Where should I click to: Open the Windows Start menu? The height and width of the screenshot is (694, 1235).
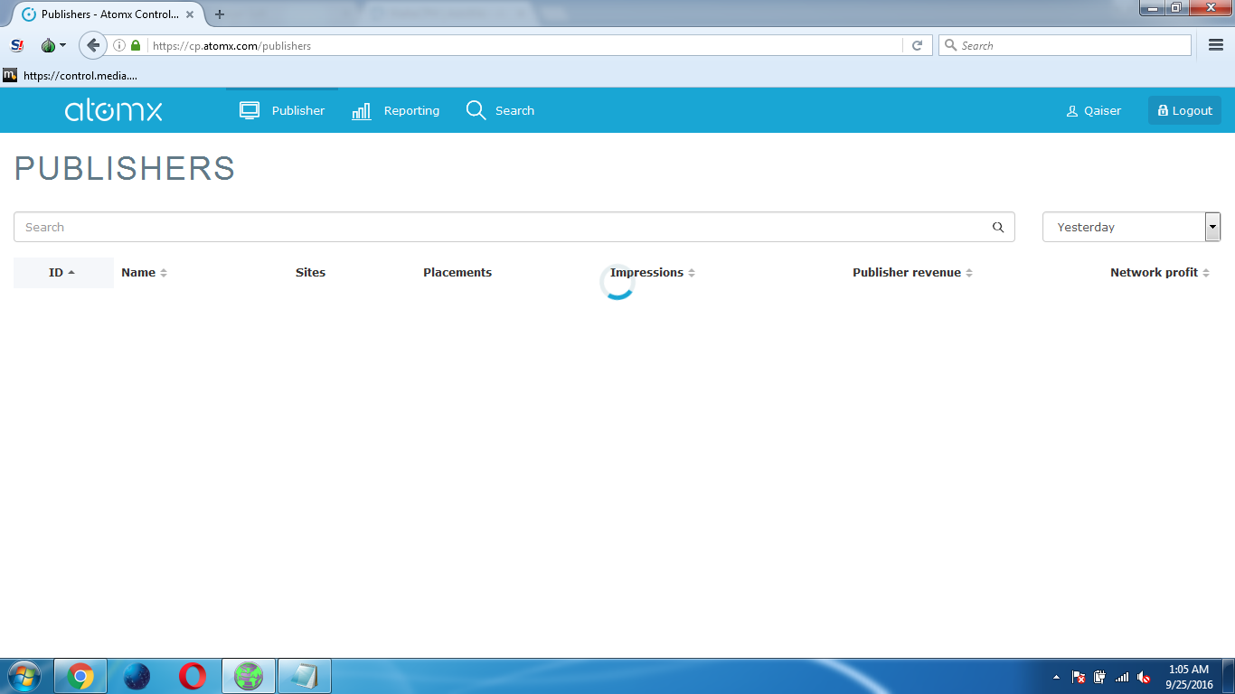(x=24, y=676)
